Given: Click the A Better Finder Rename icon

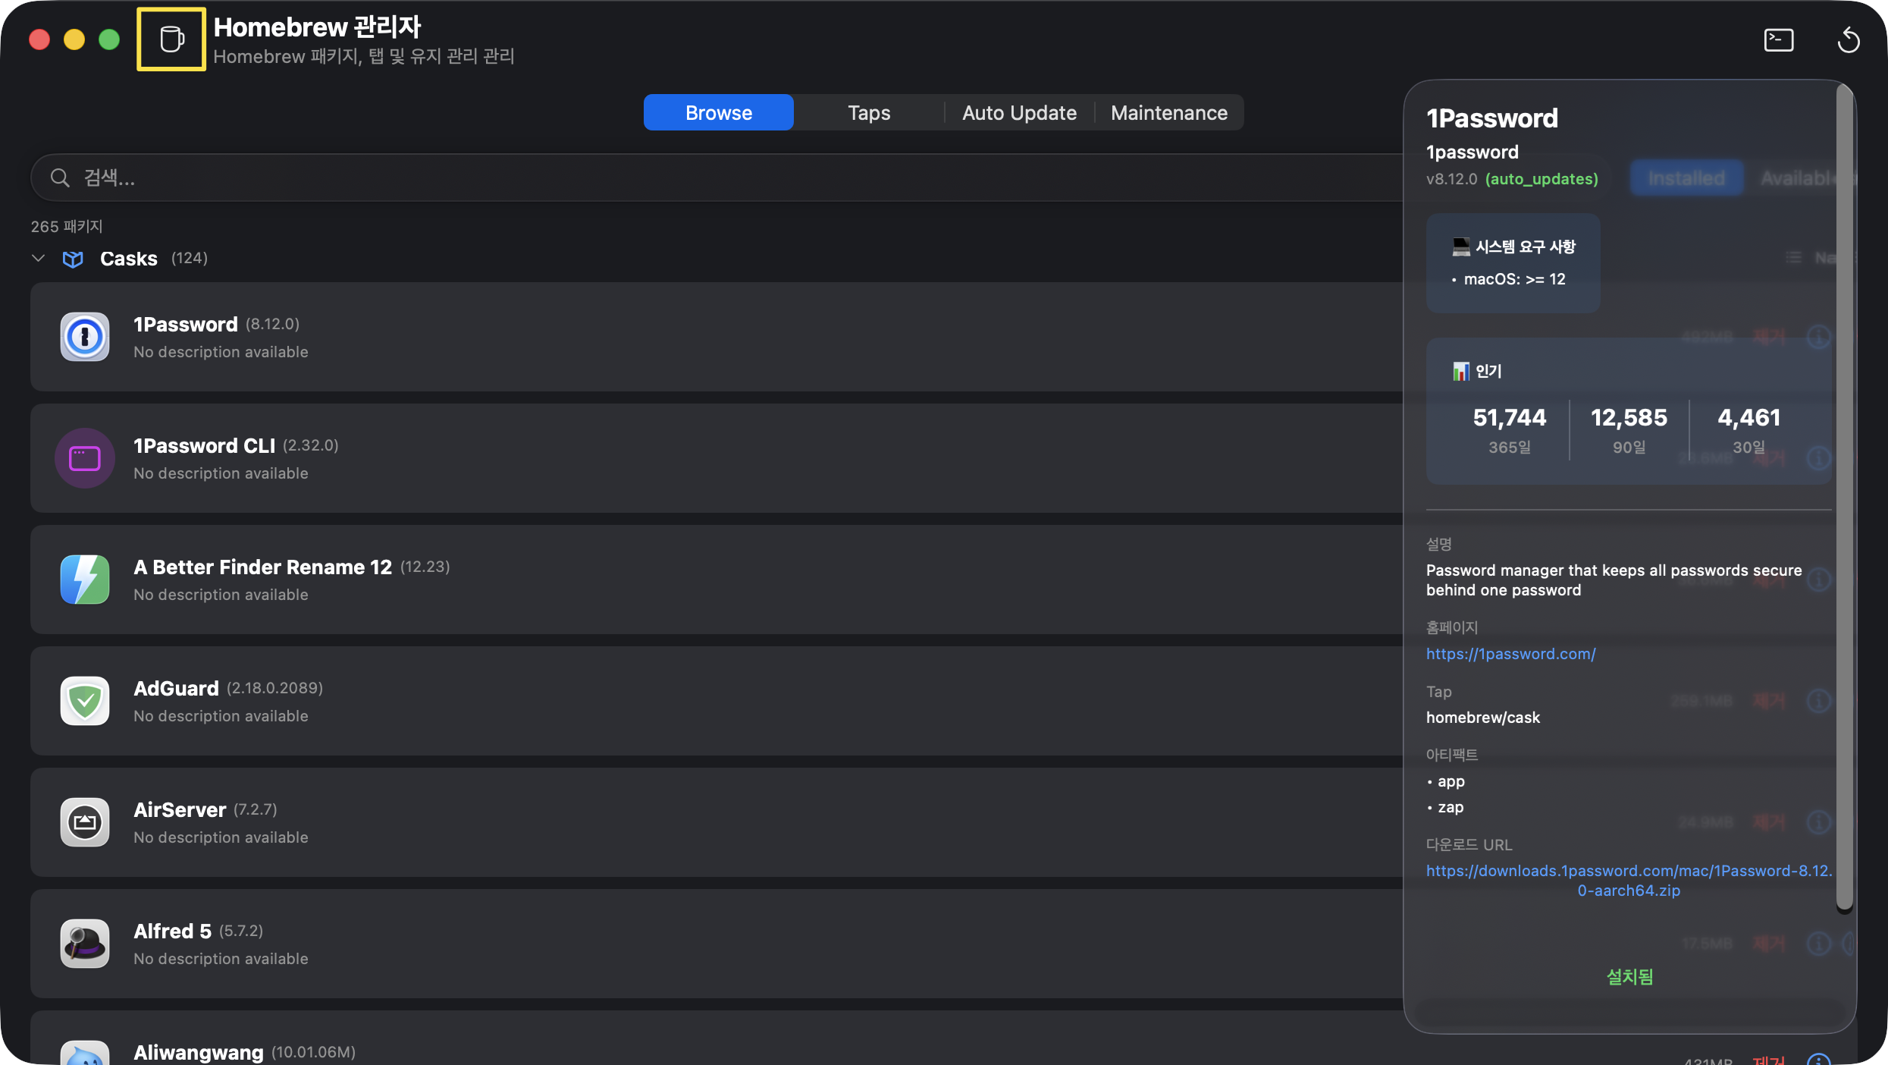Looking at the screenshot, I should point(85,580).
